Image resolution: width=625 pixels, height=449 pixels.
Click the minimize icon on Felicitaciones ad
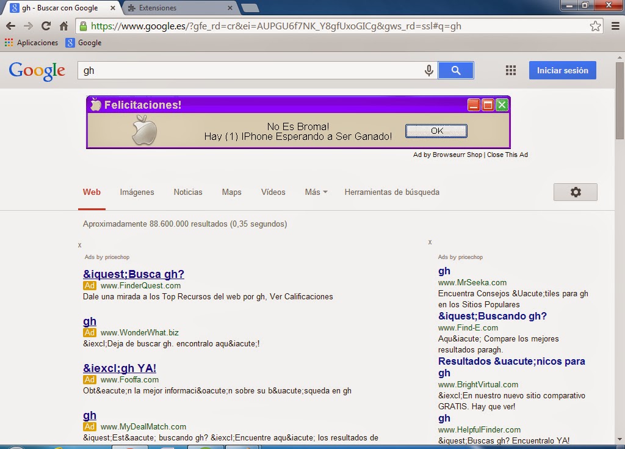click(474, 105)
